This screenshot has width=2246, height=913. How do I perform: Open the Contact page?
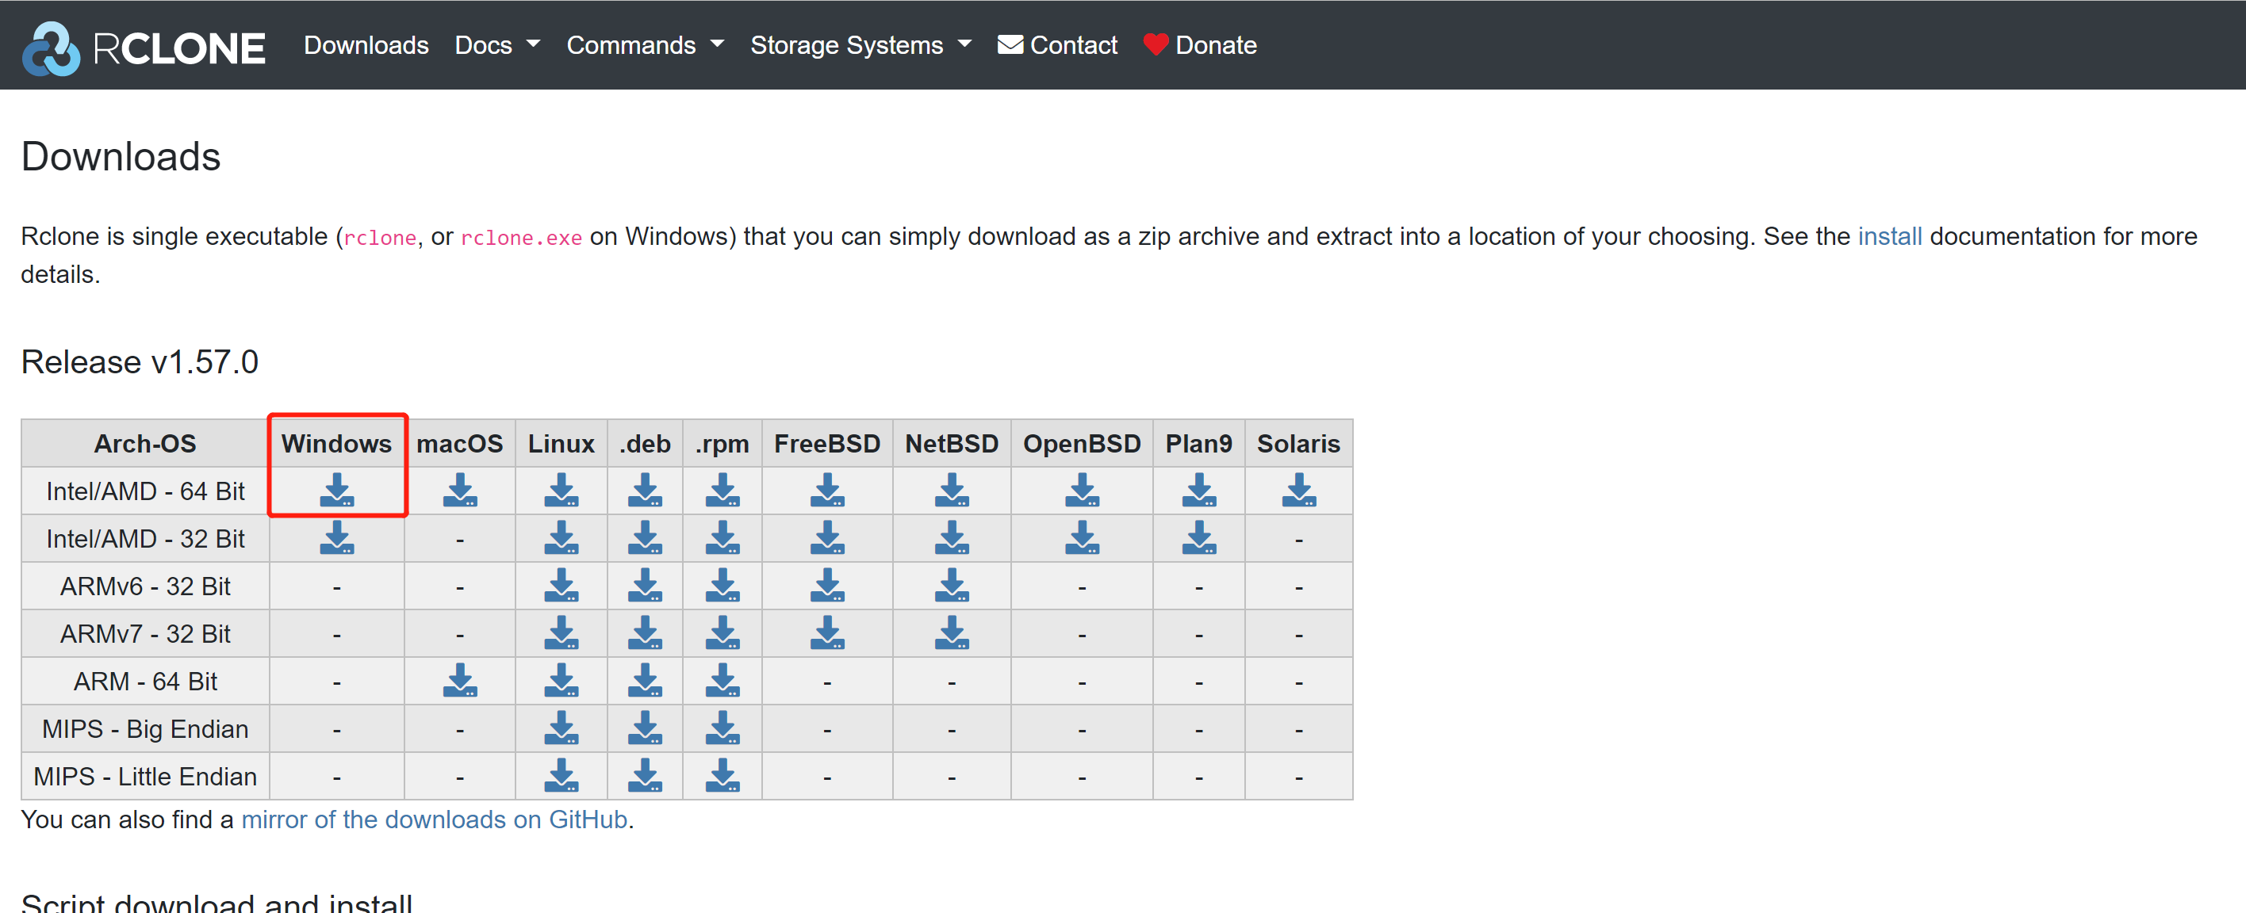tap(1056, 45)
